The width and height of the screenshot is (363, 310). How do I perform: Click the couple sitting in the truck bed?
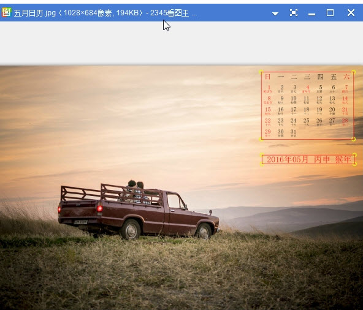pos(136,192)
